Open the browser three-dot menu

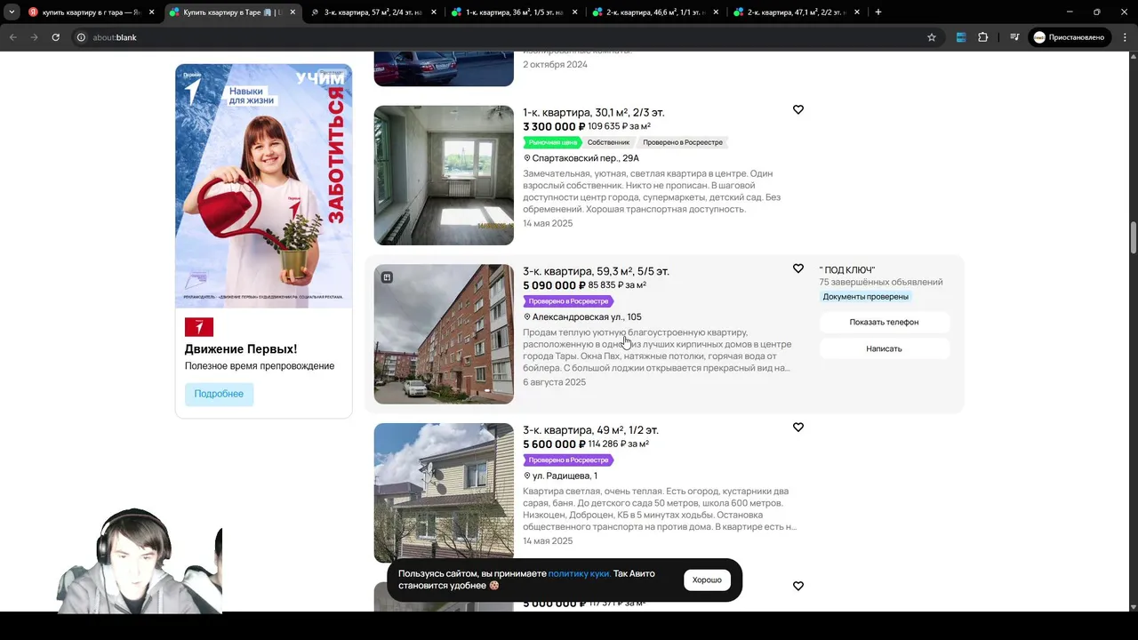coord(1125,37)
